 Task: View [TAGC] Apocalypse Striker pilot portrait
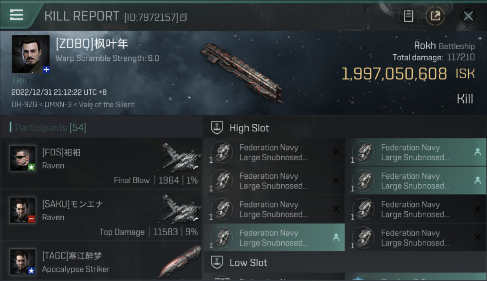click(x=22, y=261)
